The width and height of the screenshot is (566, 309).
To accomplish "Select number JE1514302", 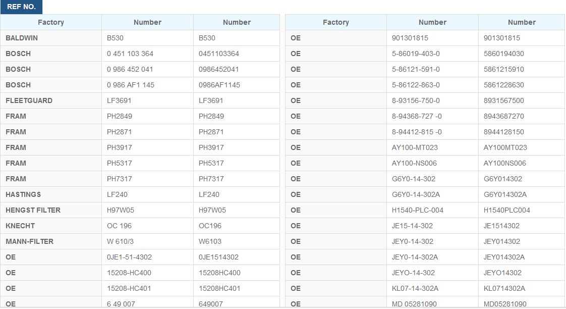I will [502, 226].
